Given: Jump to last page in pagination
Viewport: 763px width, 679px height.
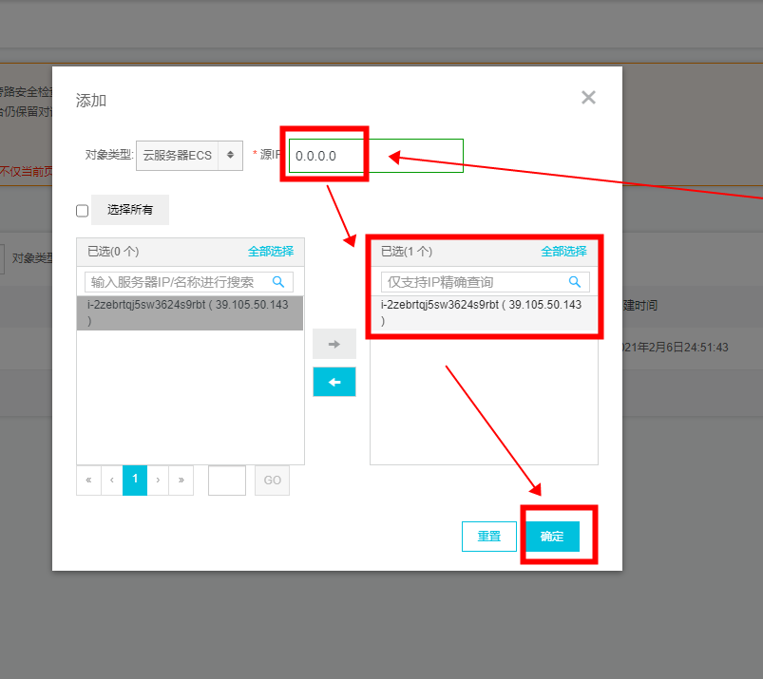Looking at the screenshot, I should click(181, 481).
